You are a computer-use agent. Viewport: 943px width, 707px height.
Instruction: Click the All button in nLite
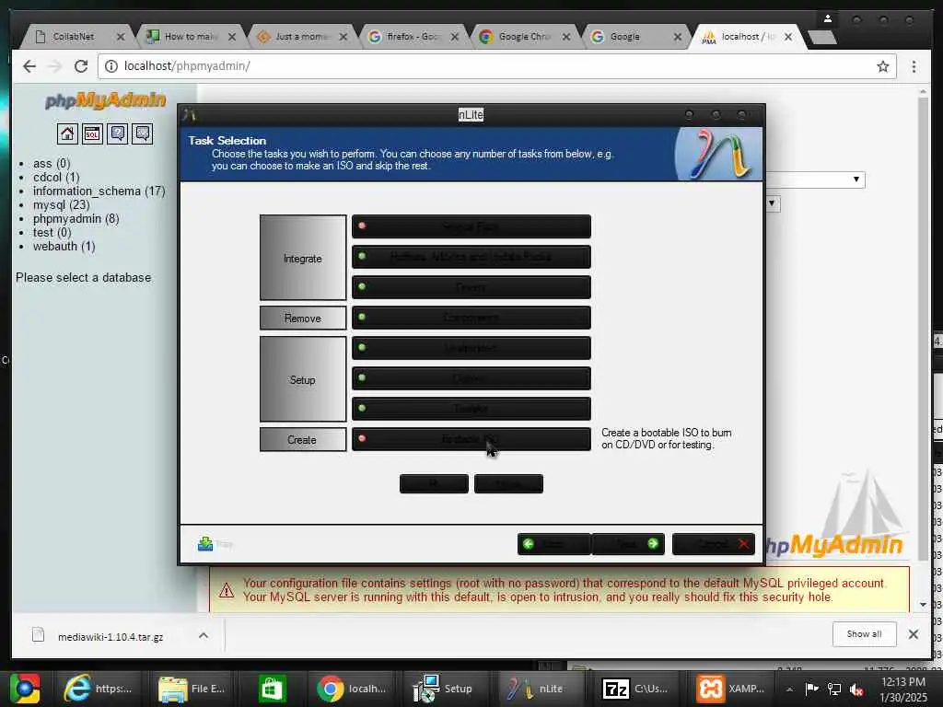pyautogui.click(x=434, y=484)
